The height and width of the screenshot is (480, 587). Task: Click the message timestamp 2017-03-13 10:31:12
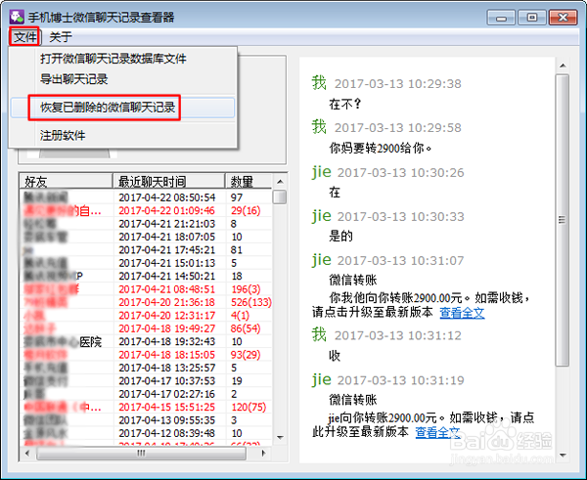coord(397,335)
